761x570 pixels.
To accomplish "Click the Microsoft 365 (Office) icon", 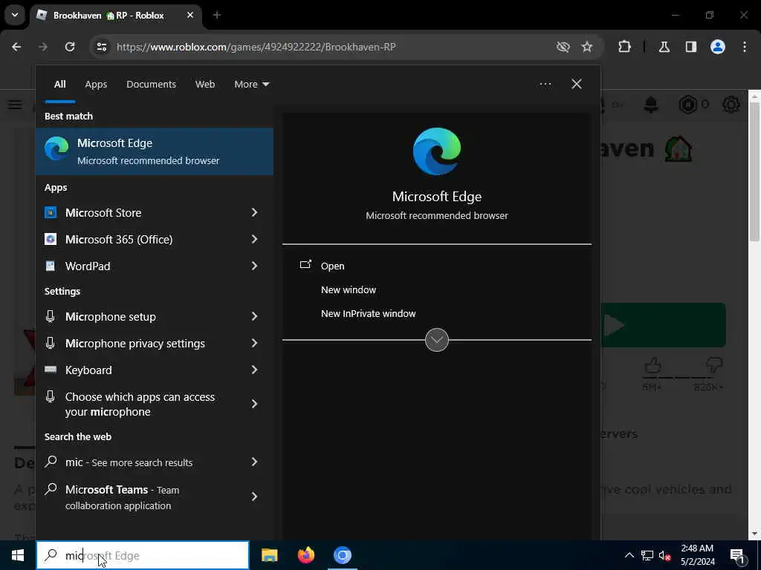I will [x=51, y=239].
